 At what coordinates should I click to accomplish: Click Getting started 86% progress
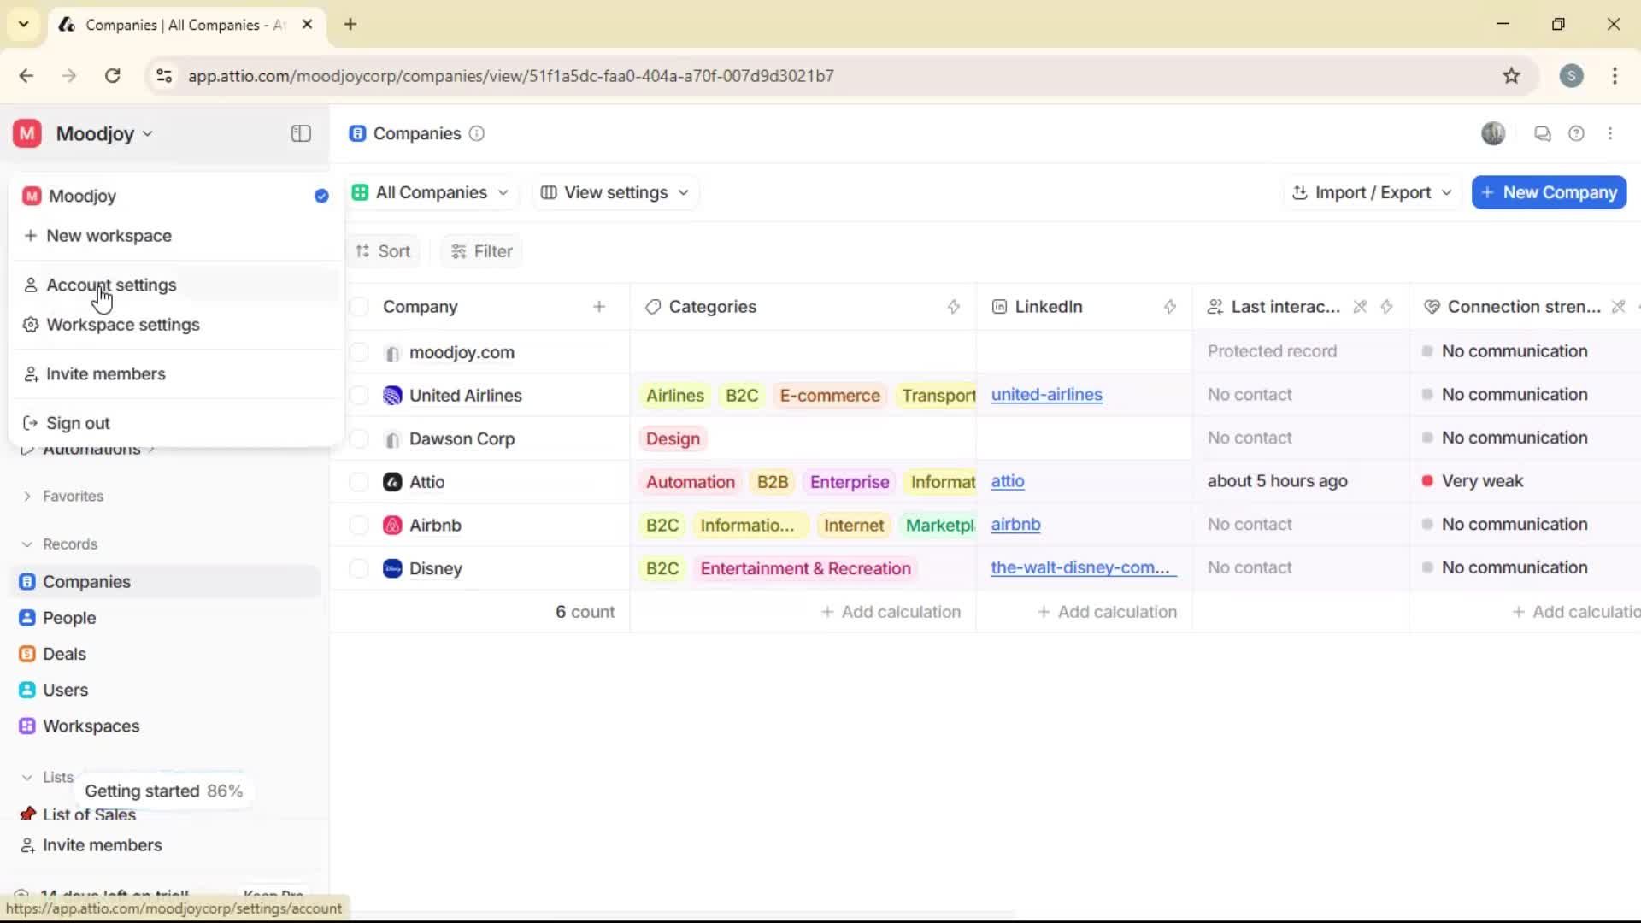click(163, 791)
